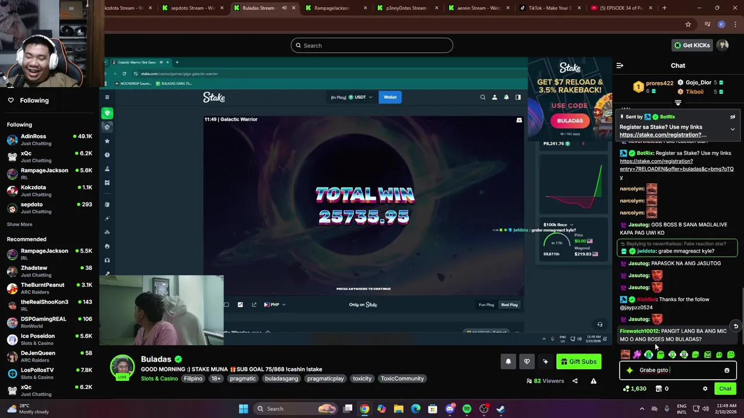Click the Following heart header

coord(28,100)
